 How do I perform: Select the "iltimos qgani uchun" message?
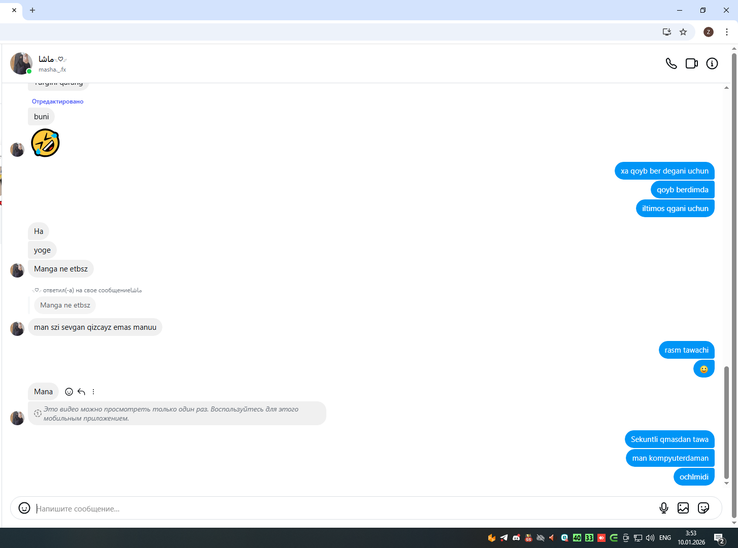click(675, 209)
